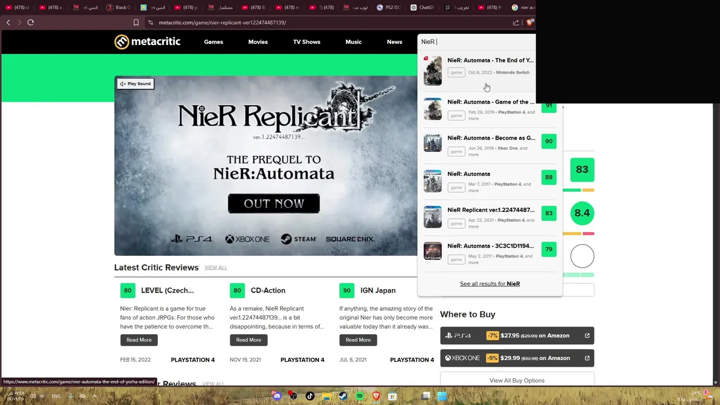This screenshot has height=405, width=720.
Task: Click the volume icon in system tray
Action: tap(33, 396)
